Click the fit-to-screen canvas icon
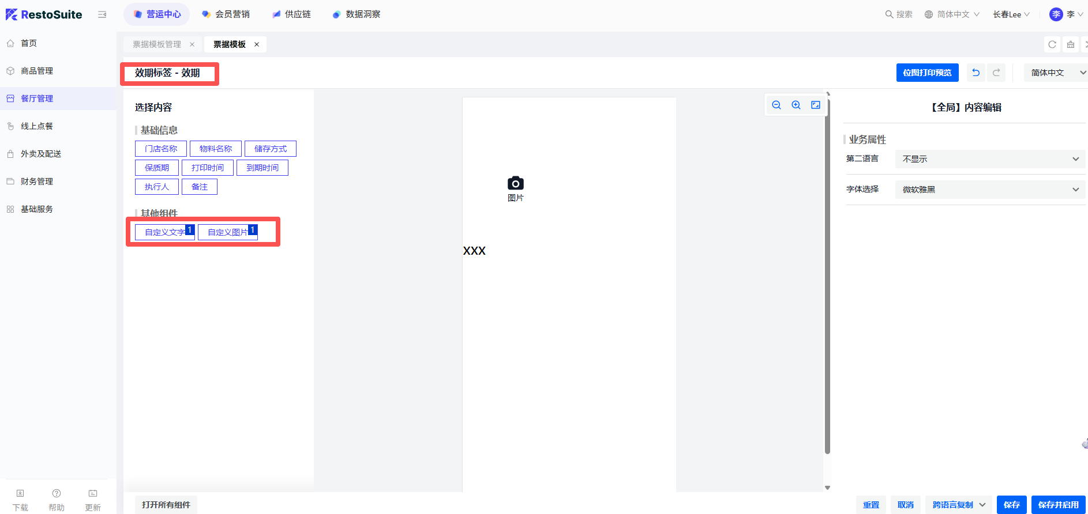This screenshot has height=514, width=1088. [816, 105]
